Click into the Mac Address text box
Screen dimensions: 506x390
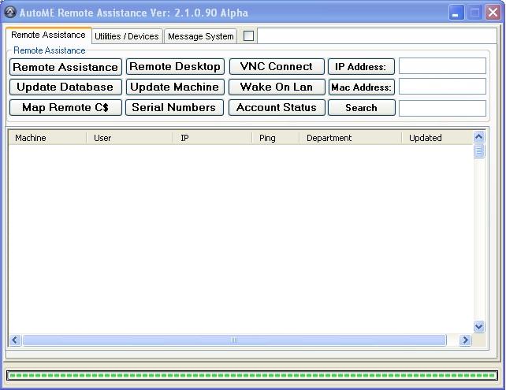442,87
